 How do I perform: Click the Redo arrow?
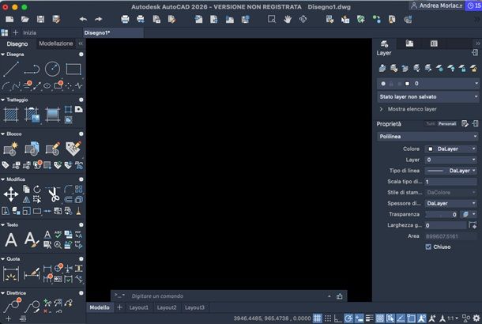98,19
